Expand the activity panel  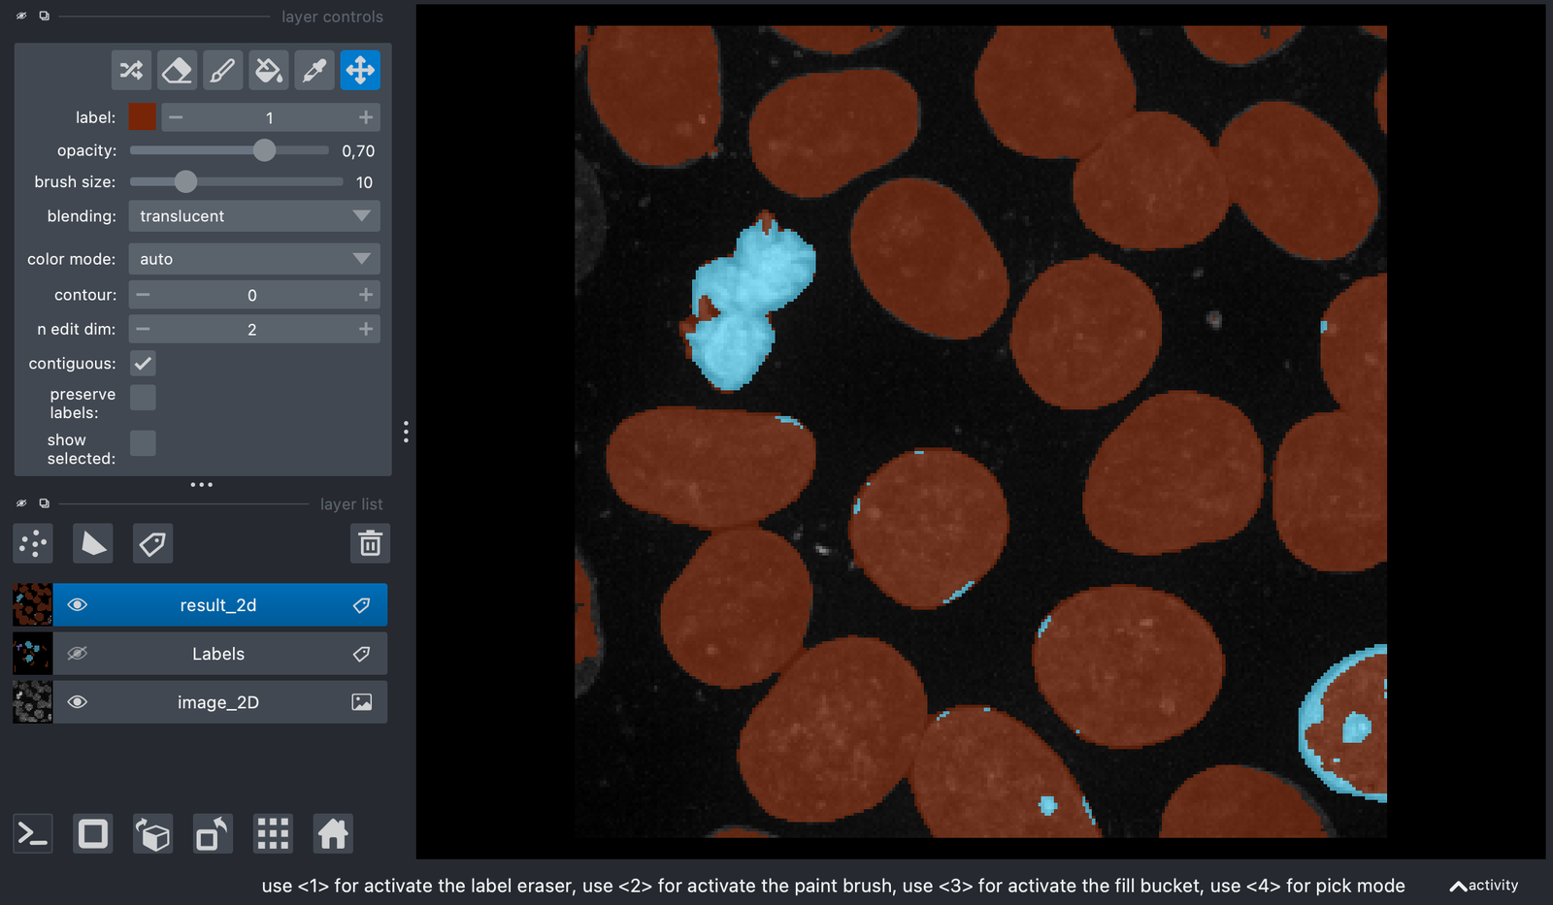(1484, 886)
